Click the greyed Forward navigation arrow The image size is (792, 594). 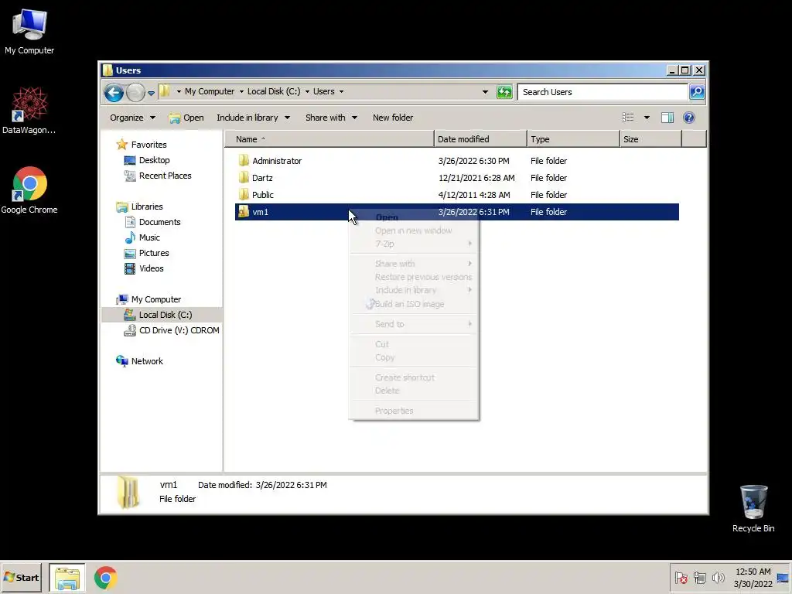(x=135, y=93)
